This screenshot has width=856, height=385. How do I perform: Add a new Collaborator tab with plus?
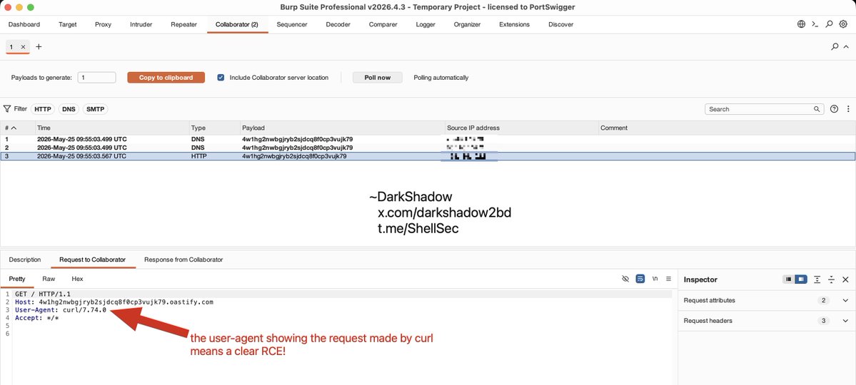pyautogui.click(x=39, y=47)
